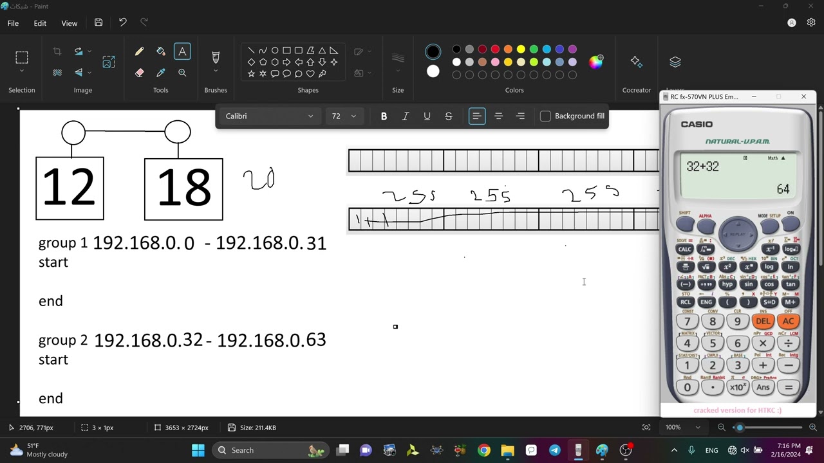Open Paint settings gear
The height and width of the screenshot is (463, 824).
click(x=811, y=23)
